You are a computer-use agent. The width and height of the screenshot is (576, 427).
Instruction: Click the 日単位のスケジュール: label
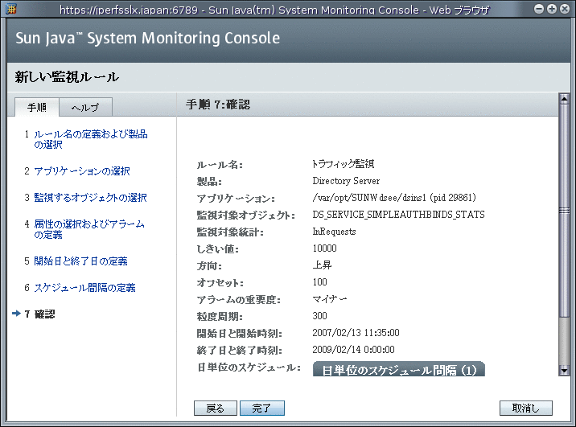pyautogui.click(x=249, y=367)
